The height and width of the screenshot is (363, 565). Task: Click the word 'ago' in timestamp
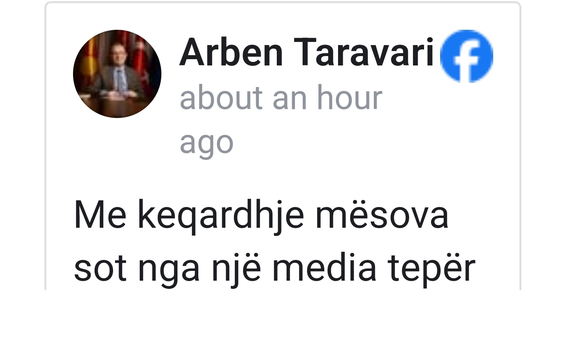click(x=207, y=143)
